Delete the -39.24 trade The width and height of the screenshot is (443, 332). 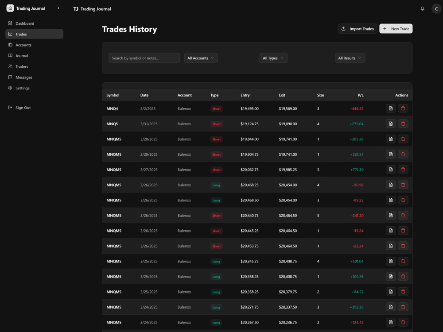pyautogui.click(x=403, y=230)
